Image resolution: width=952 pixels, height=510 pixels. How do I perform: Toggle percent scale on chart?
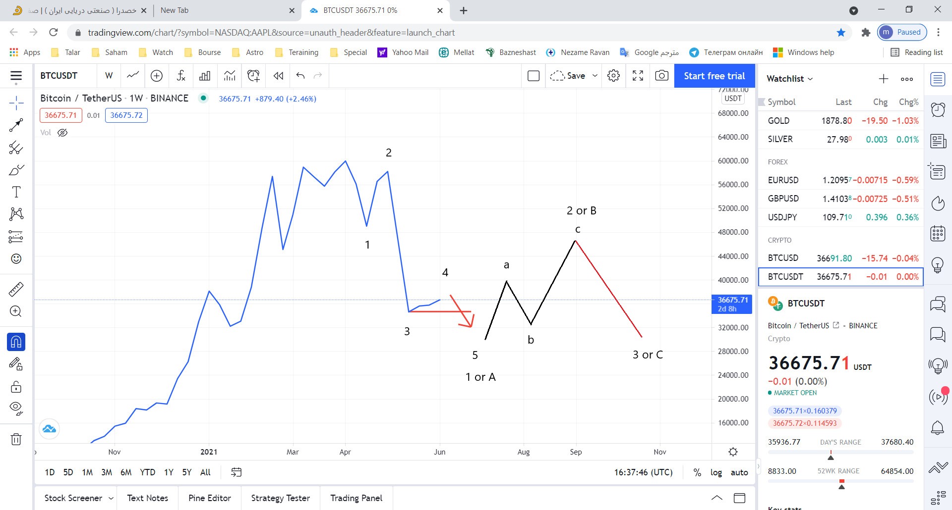[x=697, y=472]
